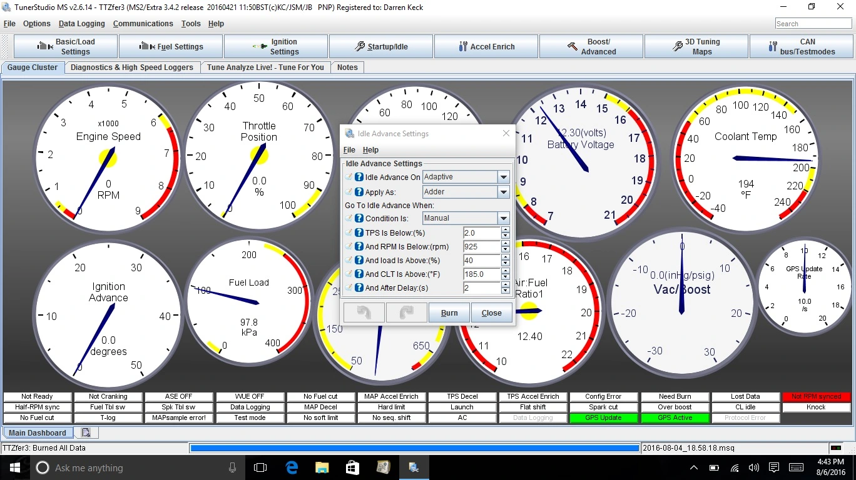Open Startup/Idle settings
The width and height of the screenshot is (856, 480).
click(x=381, y=47)
